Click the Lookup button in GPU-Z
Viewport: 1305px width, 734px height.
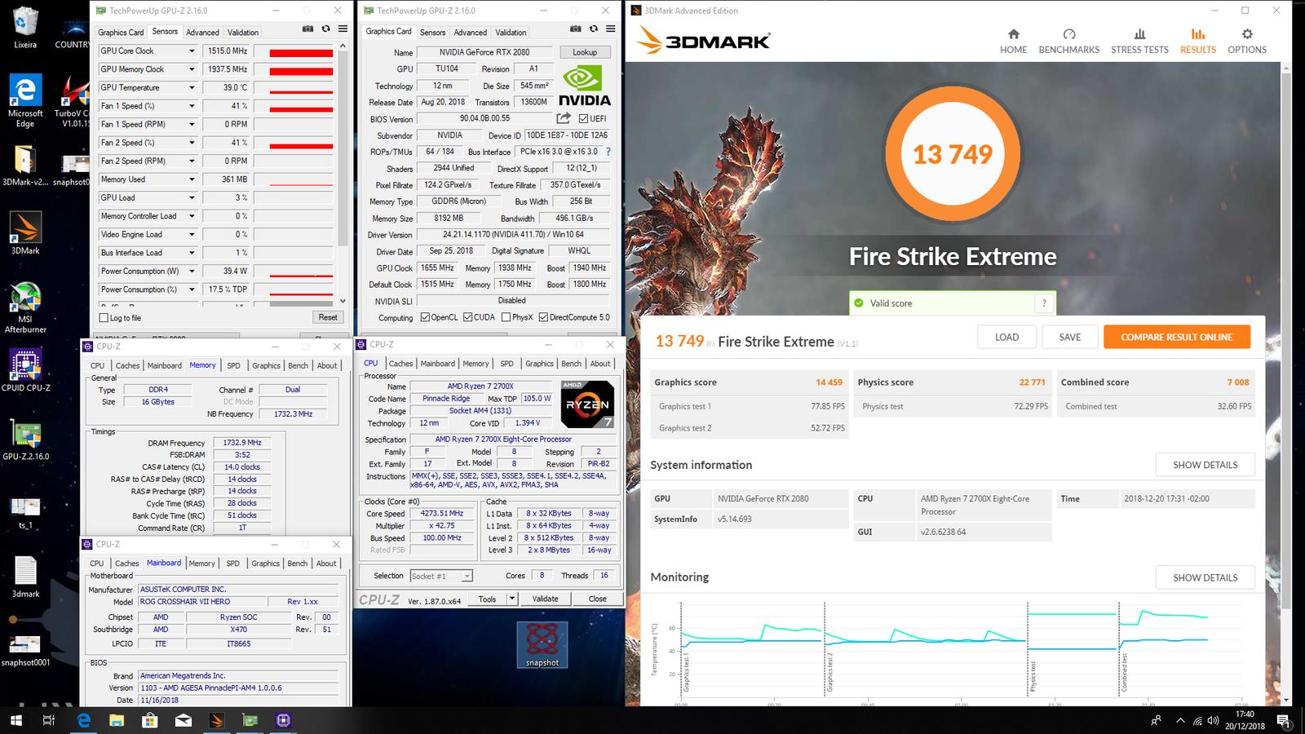[x=585, y=51]
